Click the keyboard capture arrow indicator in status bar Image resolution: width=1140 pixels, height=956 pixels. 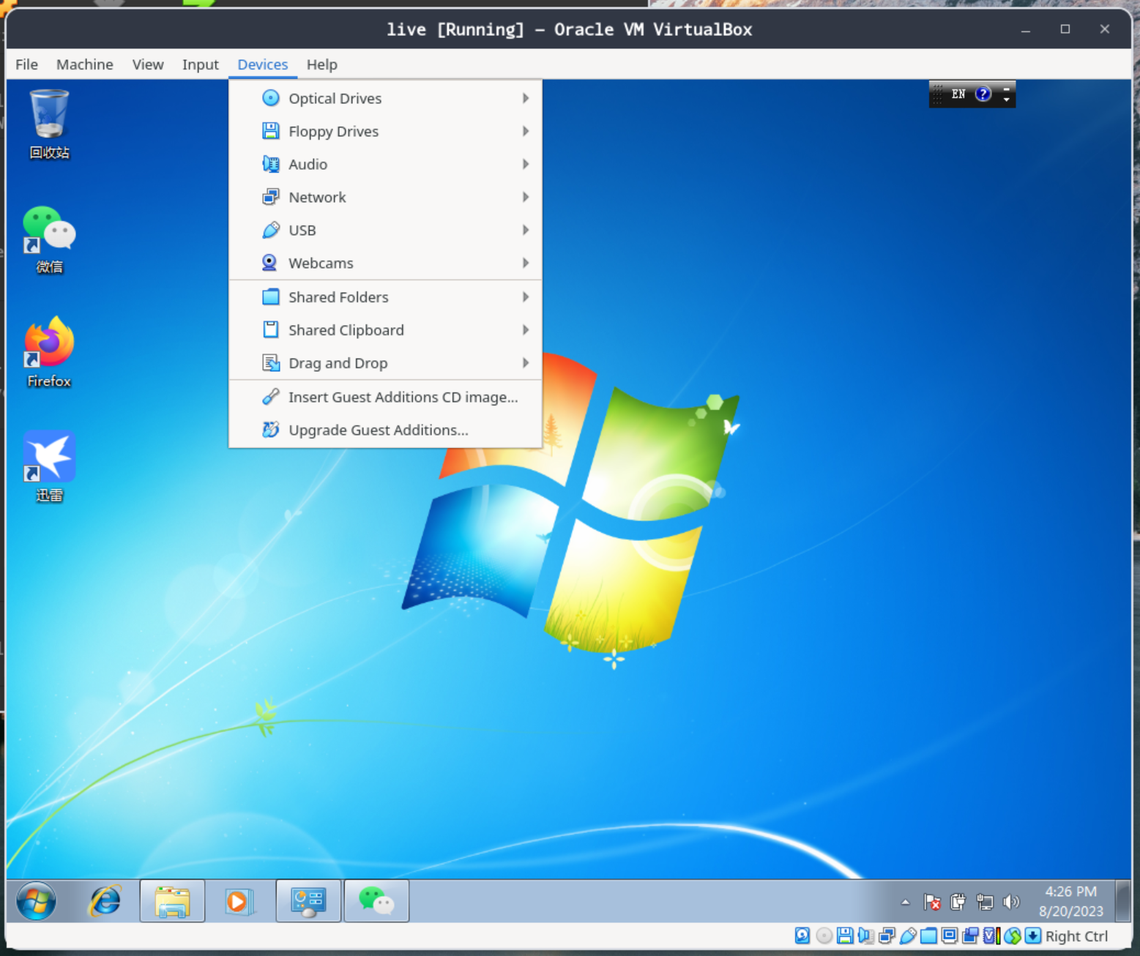point(1033,936)
